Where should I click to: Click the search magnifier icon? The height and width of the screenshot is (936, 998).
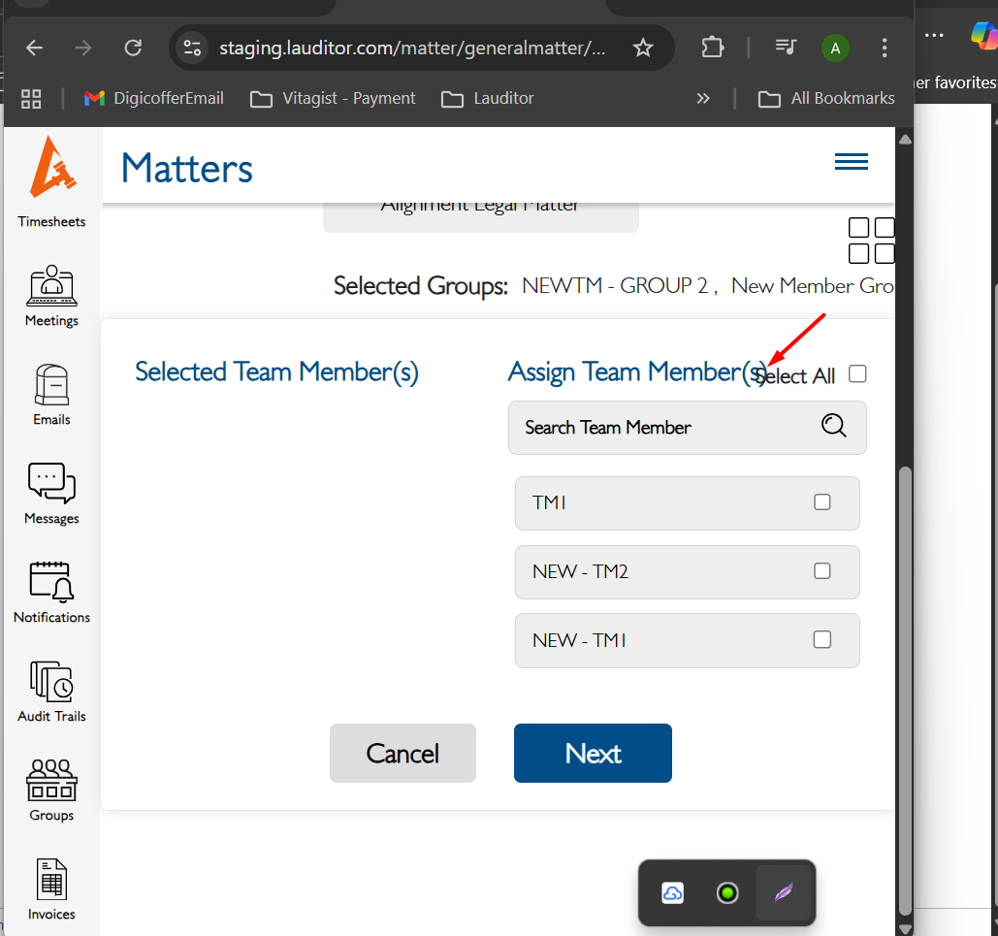(833, 426)
